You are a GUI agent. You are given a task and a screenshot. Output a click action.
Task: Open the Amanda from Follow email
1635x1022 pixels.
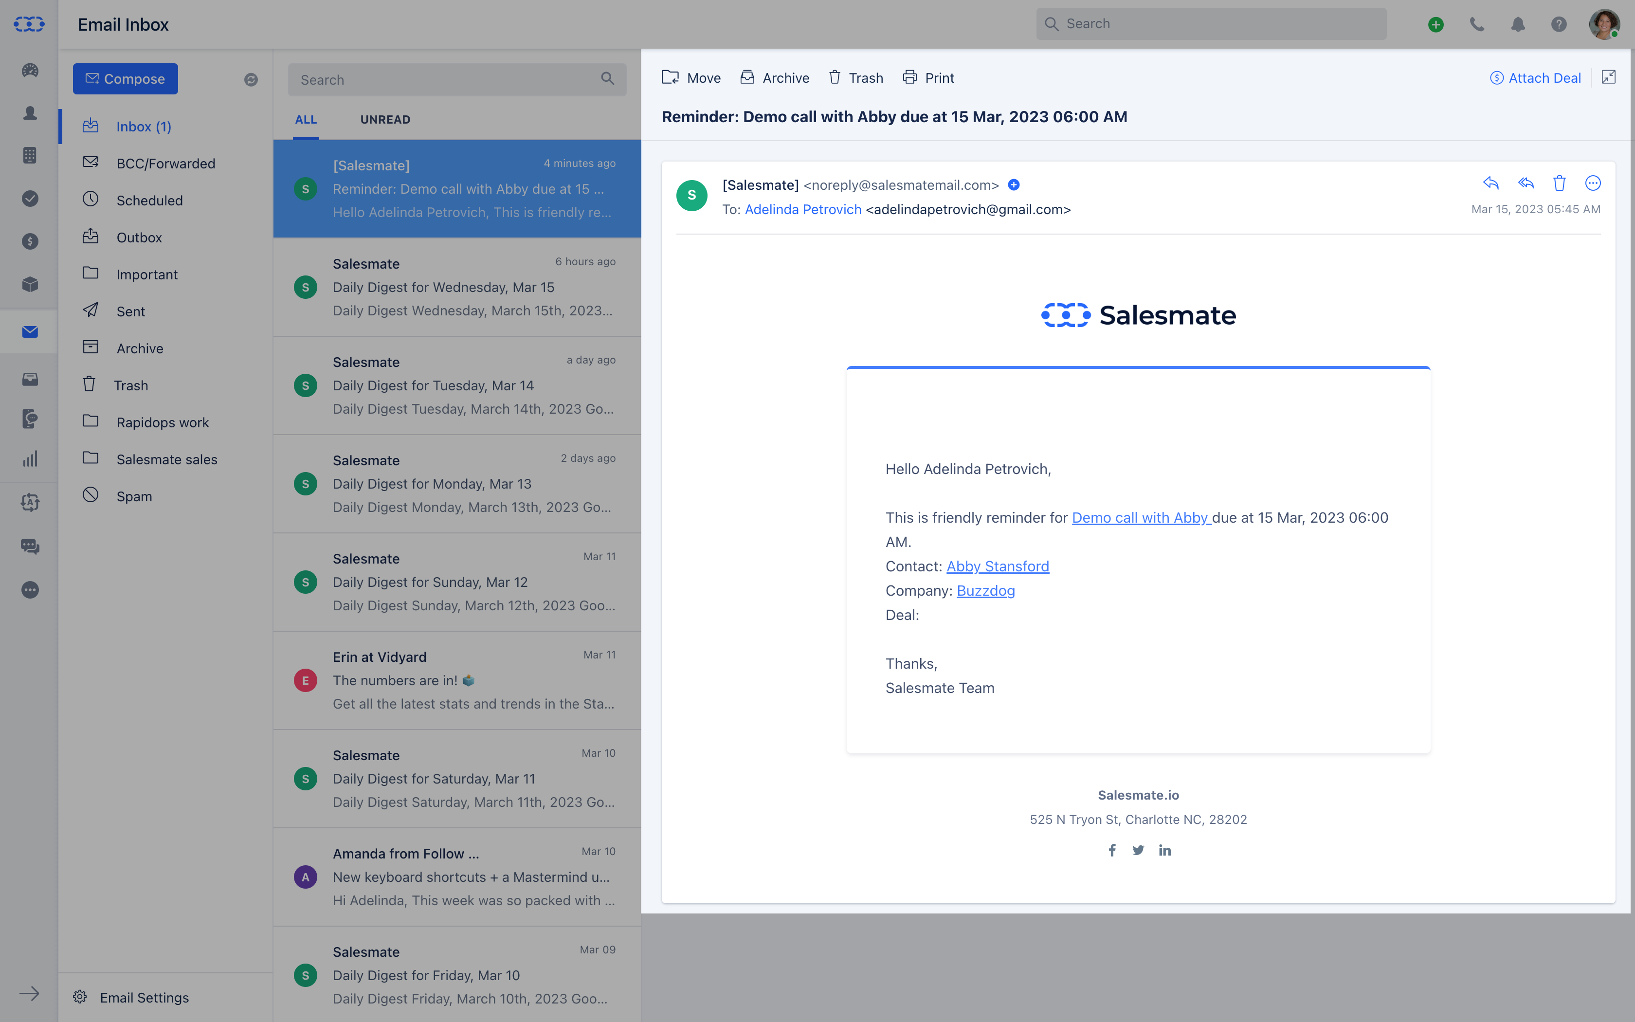coord(457,877)
